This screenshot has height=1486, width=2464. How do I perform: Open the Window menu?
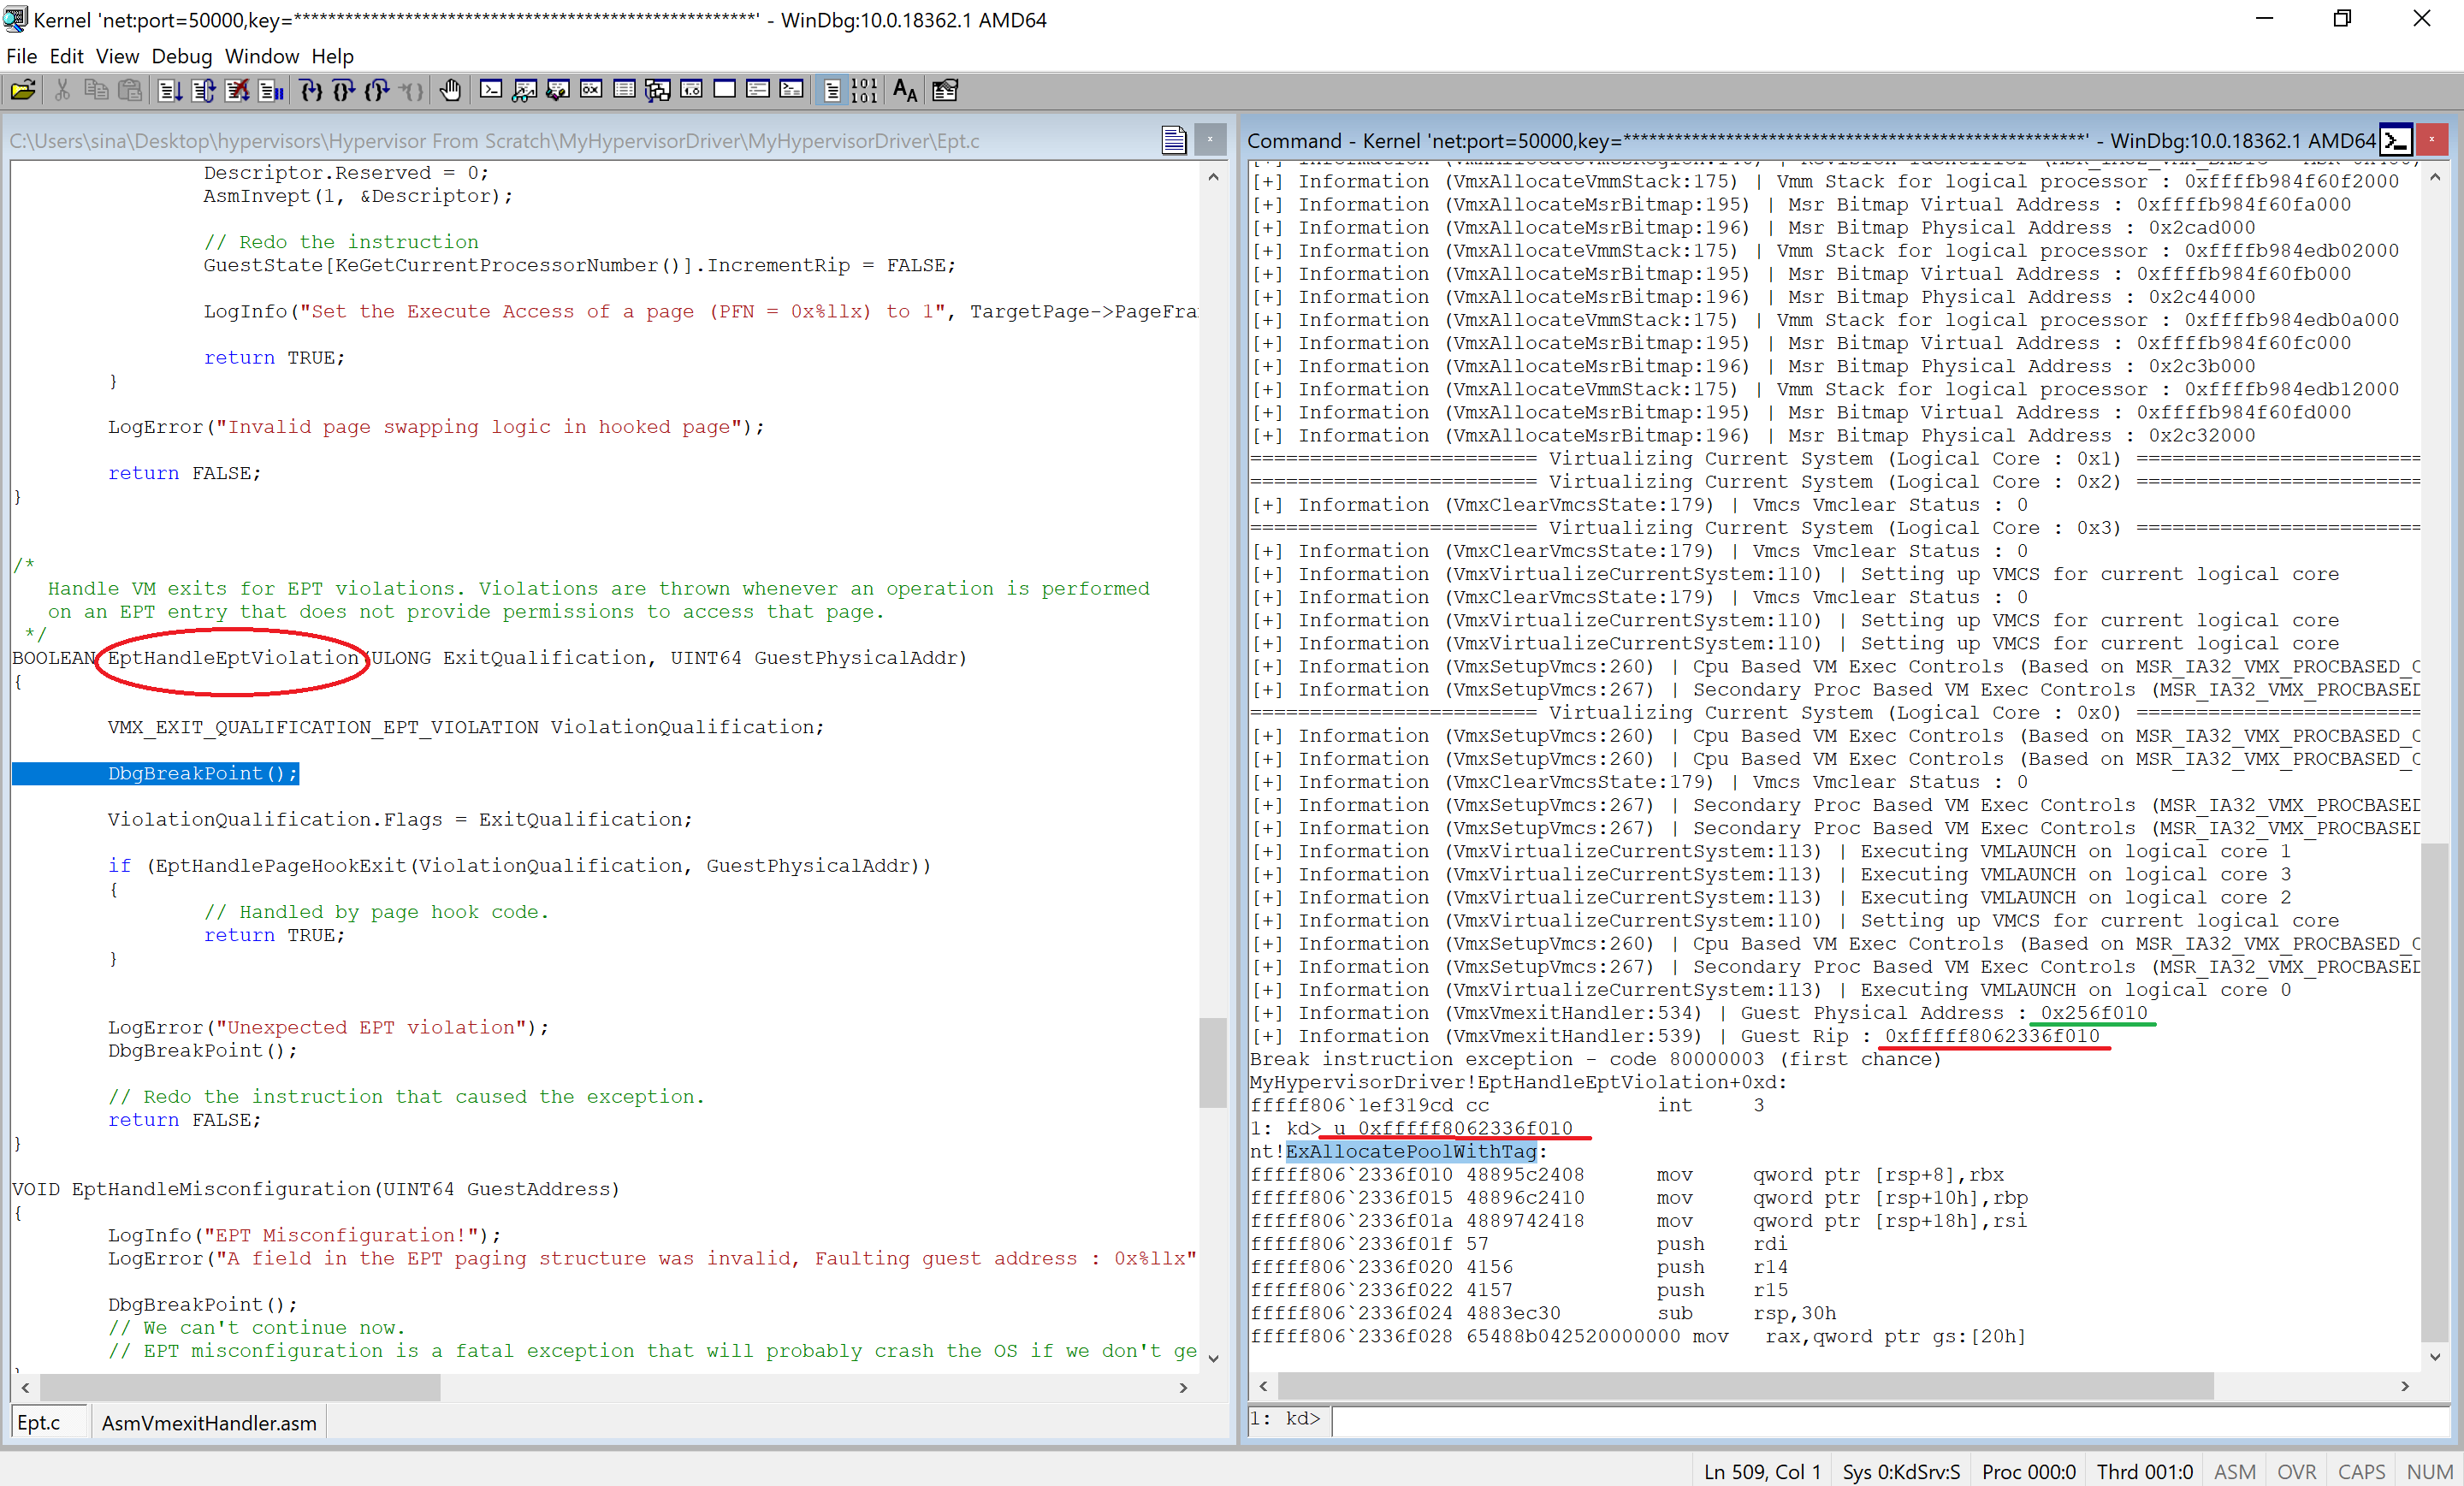(261, 56)
